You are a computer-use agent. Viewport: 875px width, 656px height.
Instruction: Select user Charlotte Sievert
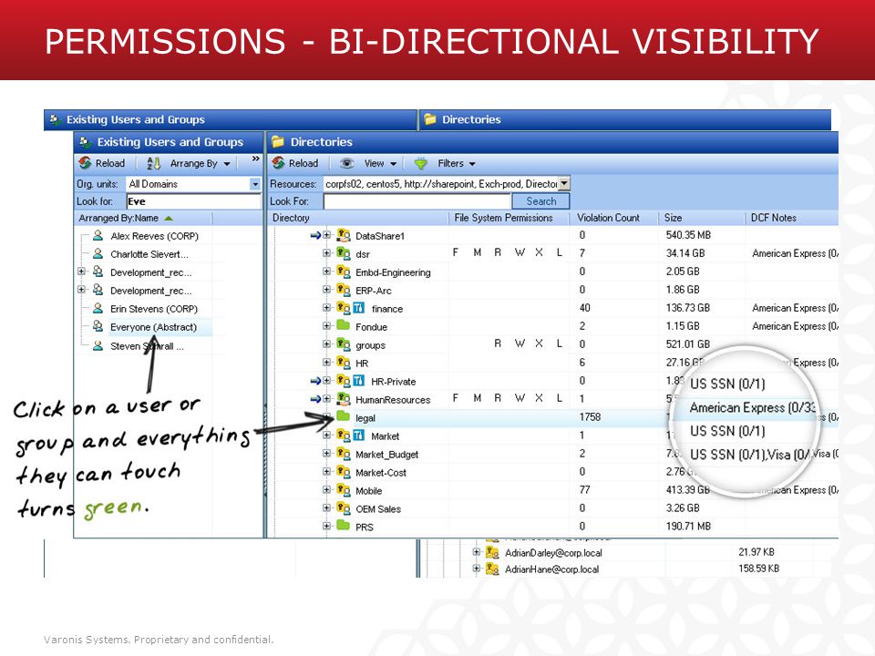pos(149,254)
